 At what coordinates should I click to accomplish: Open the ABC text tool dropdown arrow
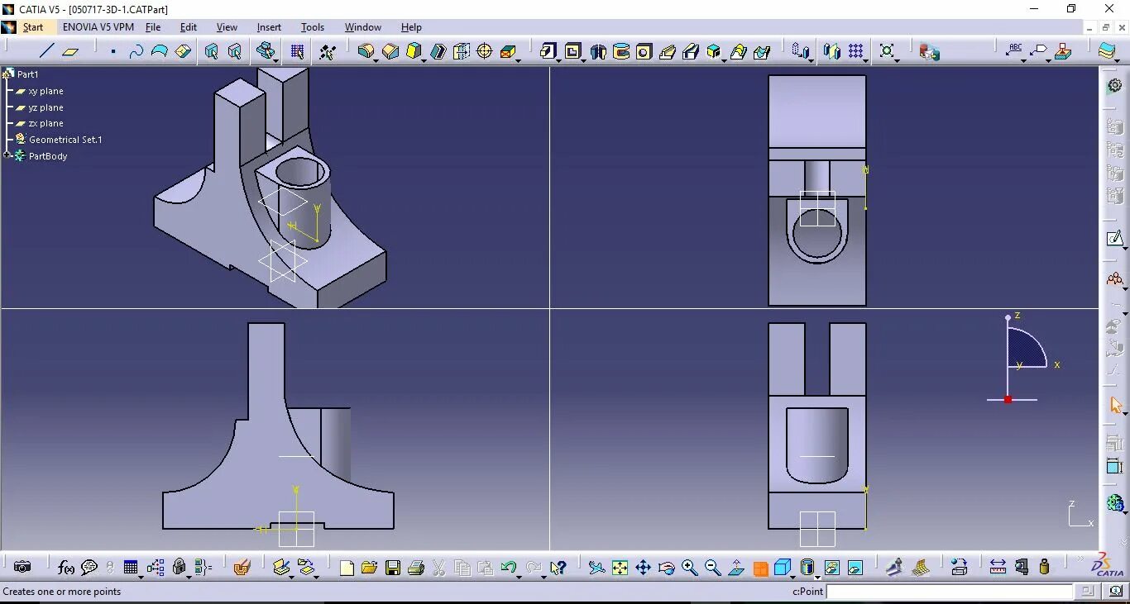coord(1024,59)
